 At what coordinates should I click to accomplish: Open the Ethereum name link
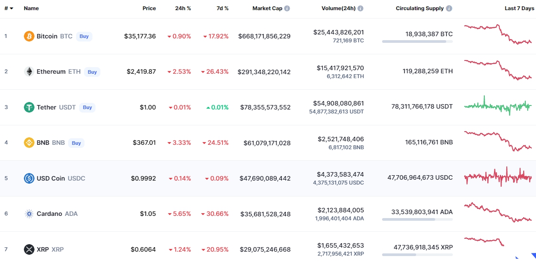click(x=51, y=72)
